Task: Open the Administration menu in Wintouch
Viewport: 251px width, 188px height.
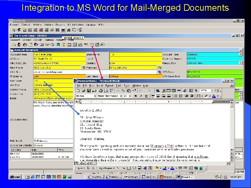Action: 75,25
